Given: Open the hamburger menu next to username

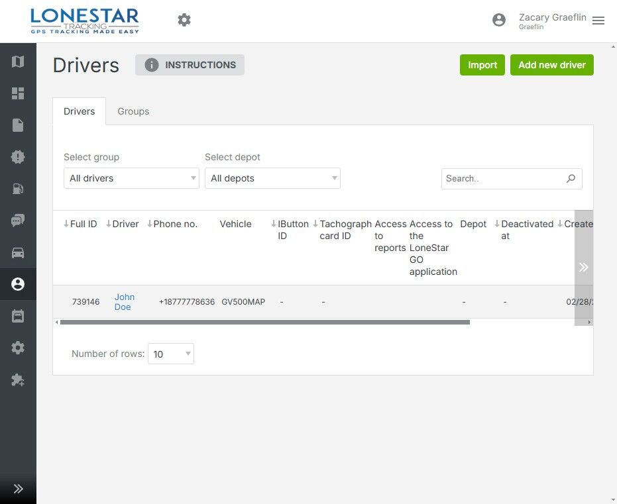Looking at the screenshot, I should pos(598,21).
